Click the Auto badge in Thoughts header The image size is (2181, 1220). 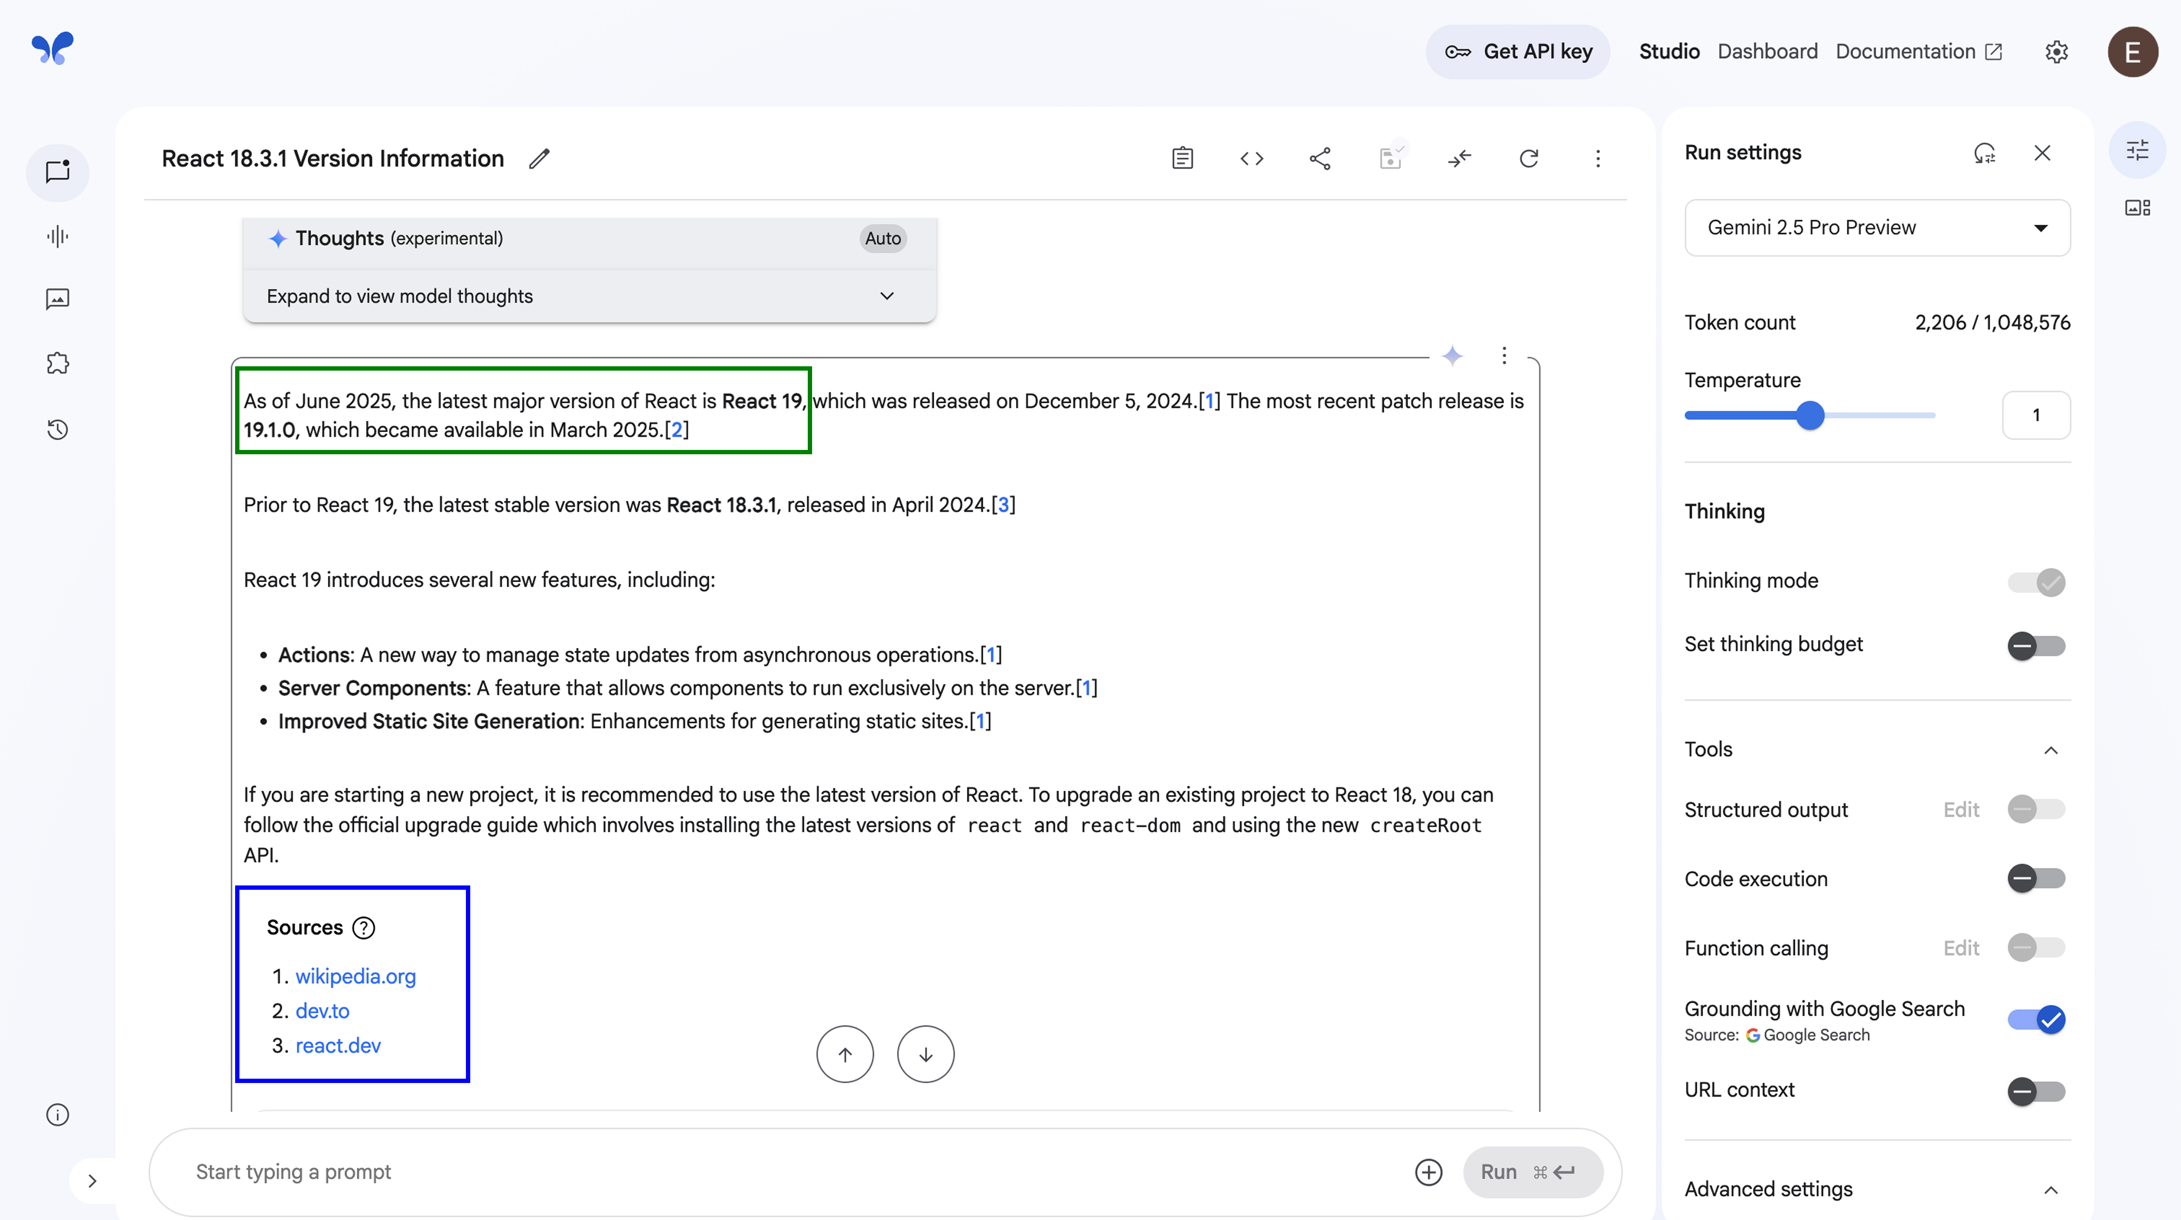coord(883,239)
